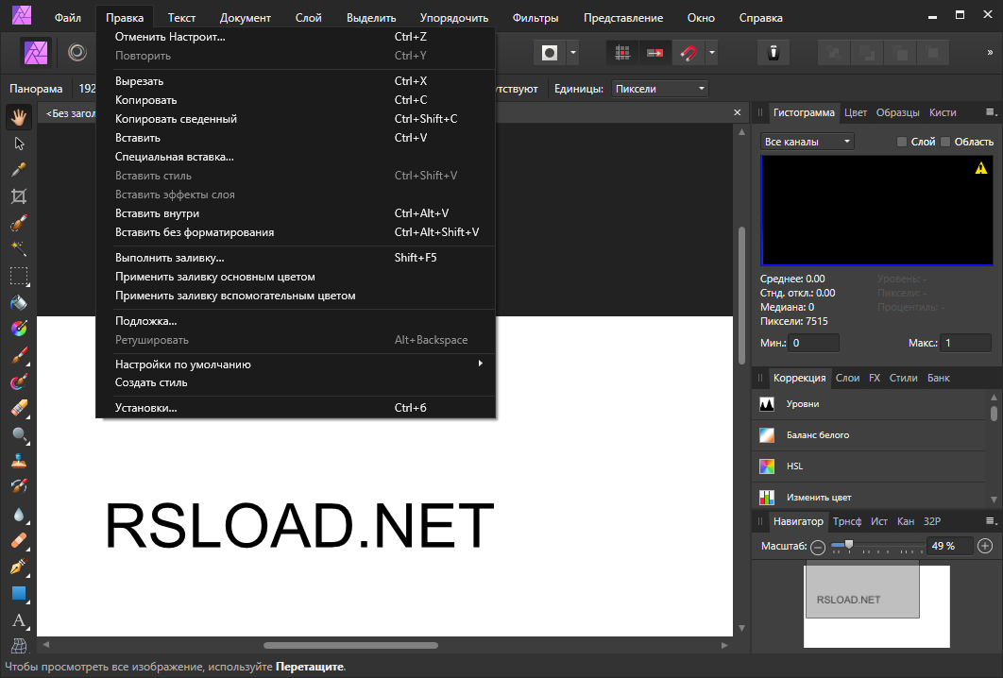Image resolution: width=1003 pixels, height=678 pixels.
Task: Choose the Healing Brush bandage tool
Action: pos(19,540)
